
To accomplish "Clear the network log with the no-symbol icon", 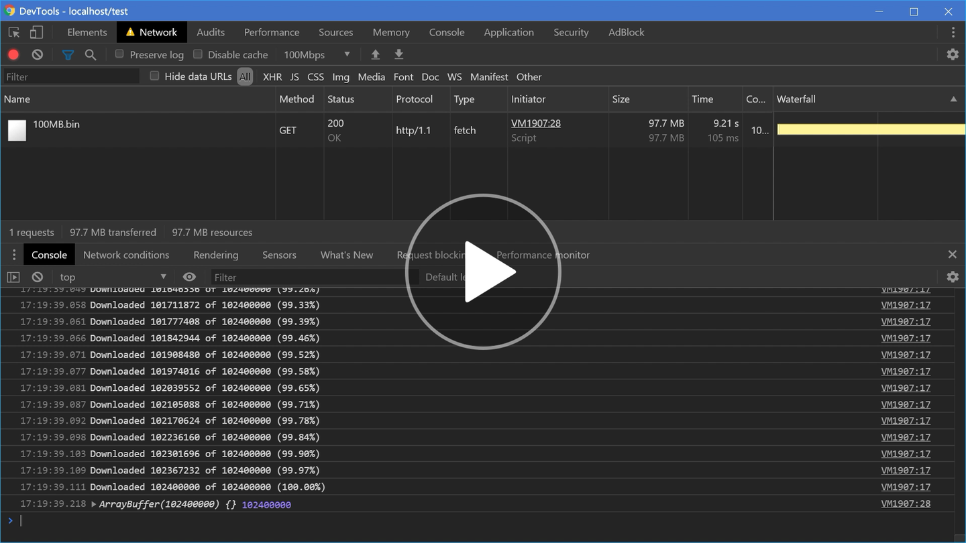I will click(37, 54).
